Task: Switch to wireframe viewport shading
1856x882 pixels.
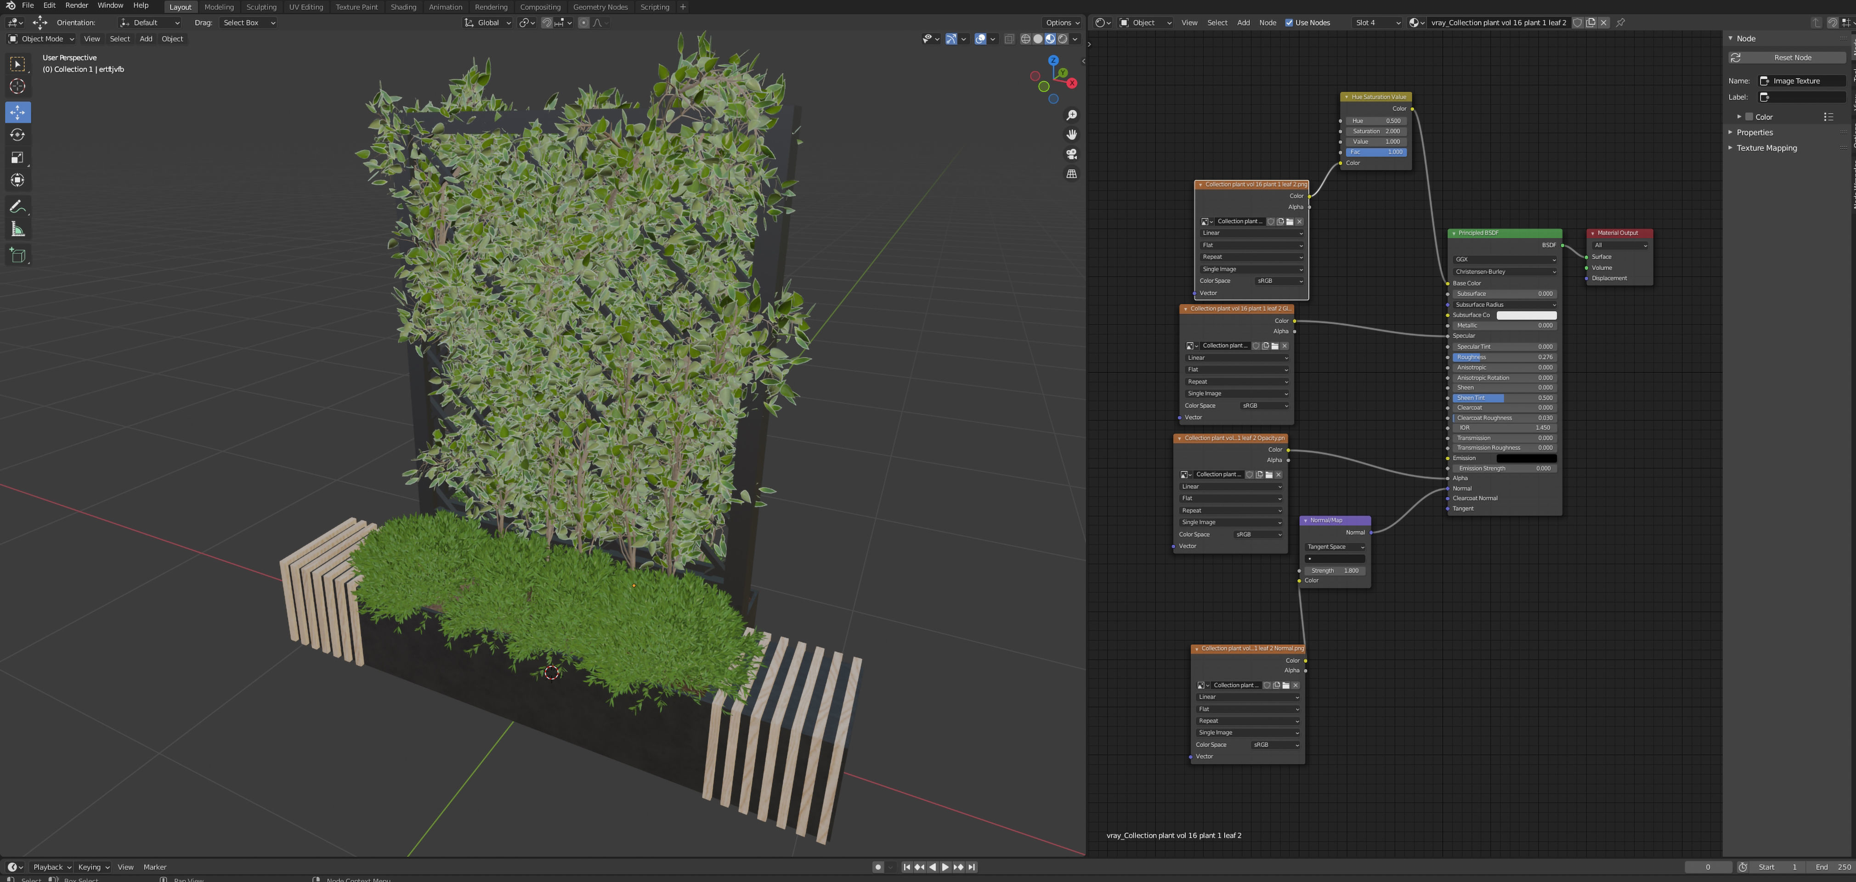Action: [1025, 39]
